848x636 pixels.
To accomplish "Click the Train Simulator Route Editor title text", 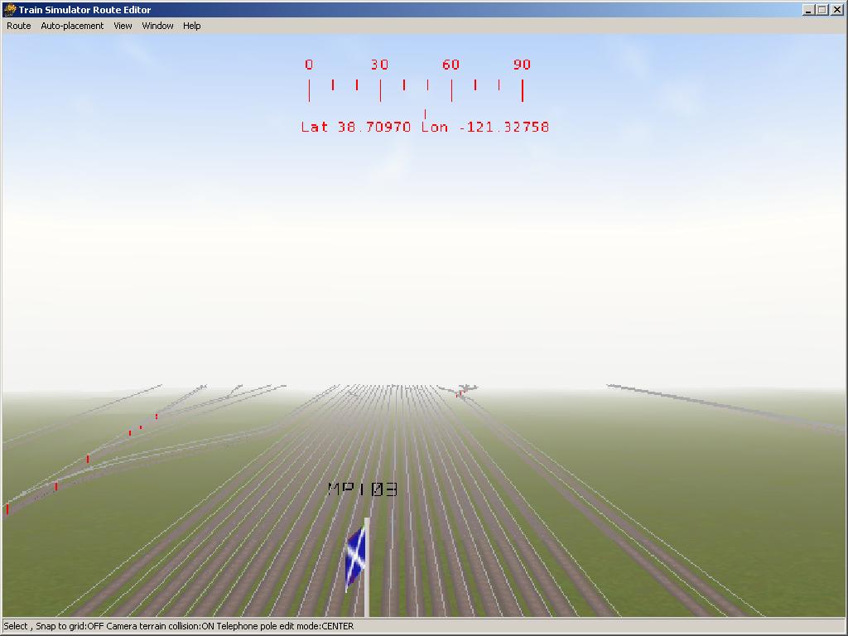I will tap(85, 10).
